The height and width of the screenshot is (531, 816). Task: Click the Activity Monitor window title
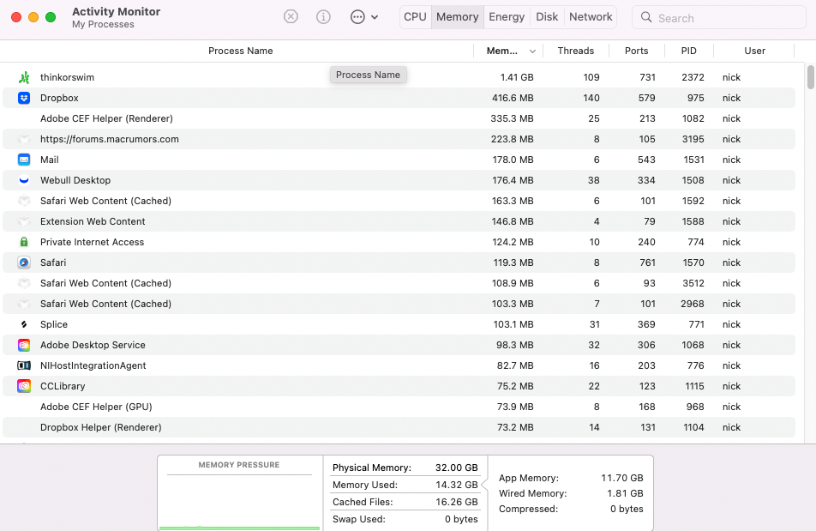coord(116,11)
